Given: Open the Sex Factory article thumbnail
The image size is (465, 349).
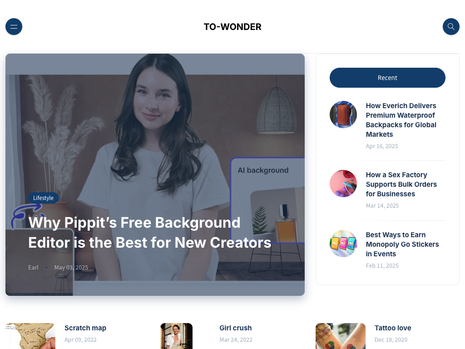Looking at the screenshot, I should [343, 184].
